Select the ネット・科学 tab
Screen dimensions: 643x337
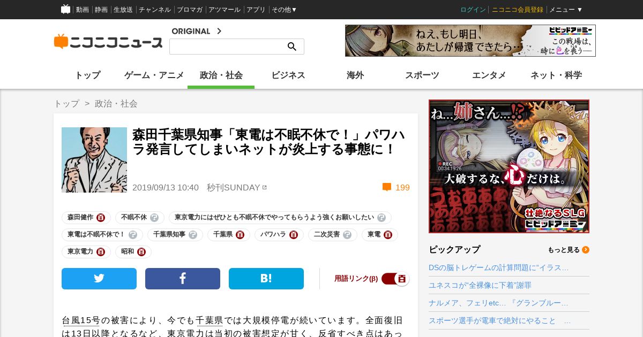point(556,75)
